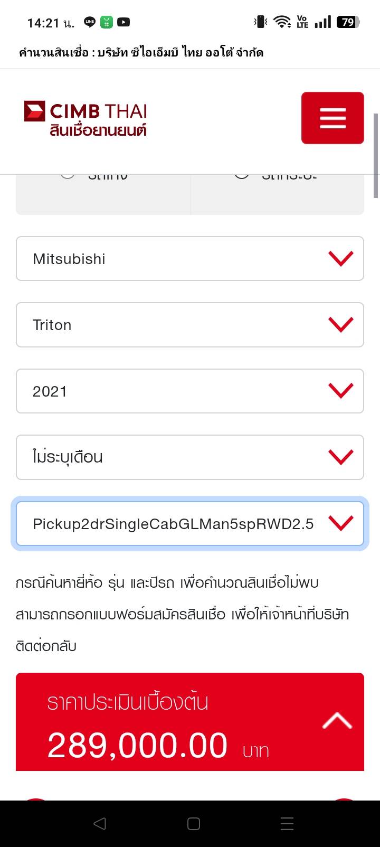
Task: Tap the YouTube notification icon
Action: pos(123,22)
